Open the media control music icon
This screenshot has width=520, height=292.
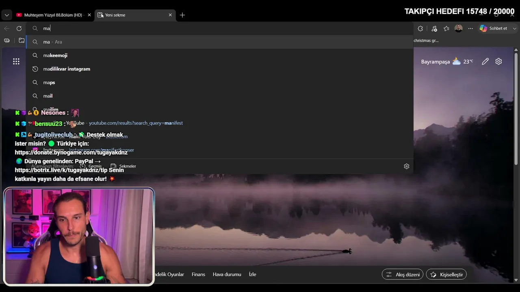point(434,28)
